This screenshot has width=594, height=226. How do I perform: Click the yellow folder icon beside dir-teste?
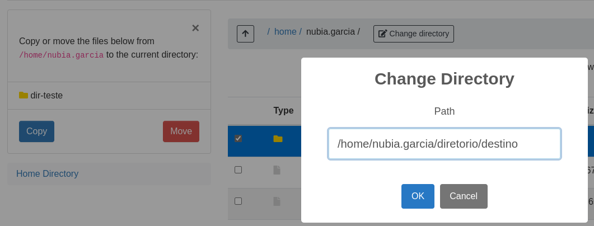(24, 96)
